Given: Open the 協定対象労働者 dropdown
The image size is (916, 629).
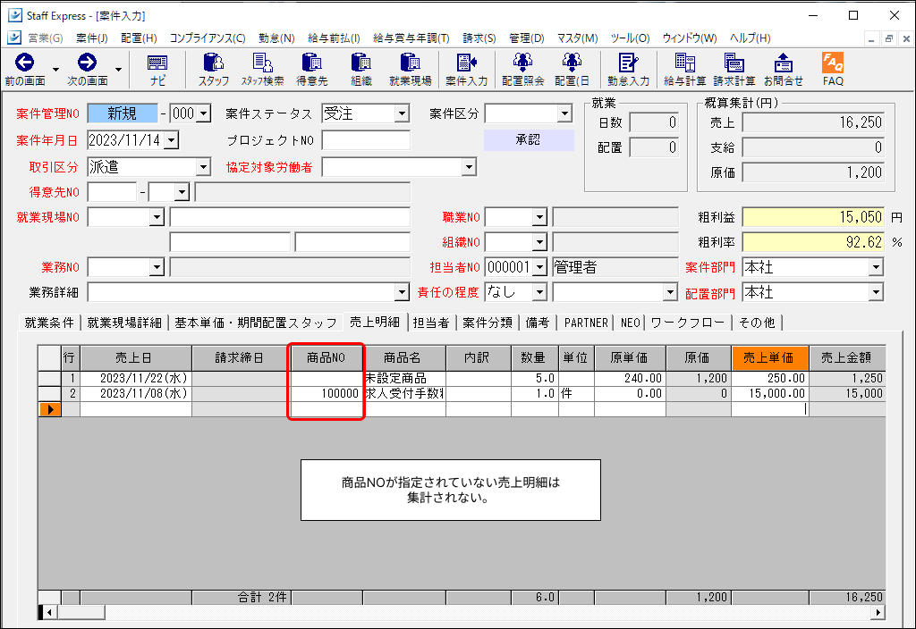Looking at the screenshot, I should pos(469,167).
